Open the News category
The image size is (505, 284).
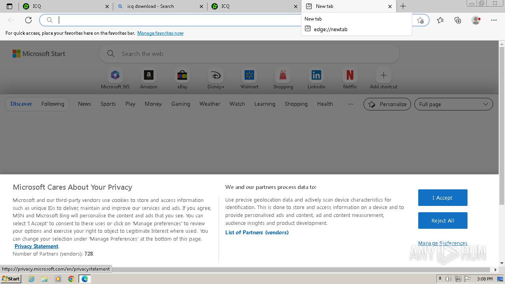coord(84,104)
